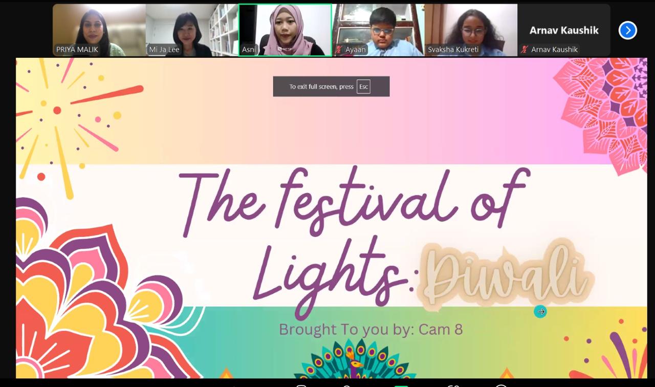Screen dimensions: 655x387
Task: Click the 'Brought To you by: Cam 8' text
Action: (371, 329)
